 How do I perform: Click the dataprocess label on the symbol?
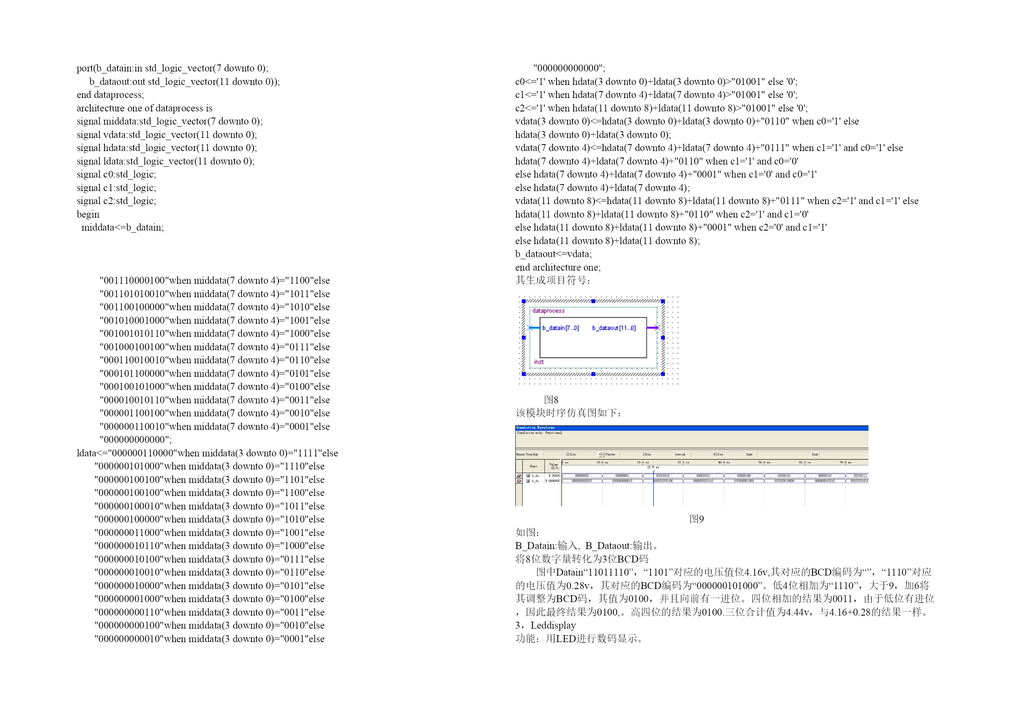[548, 311]
